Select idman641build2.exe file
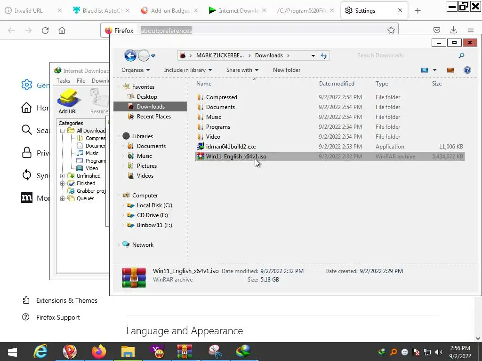The width and height of the screenshot is (482, 361). click(231, 147)
